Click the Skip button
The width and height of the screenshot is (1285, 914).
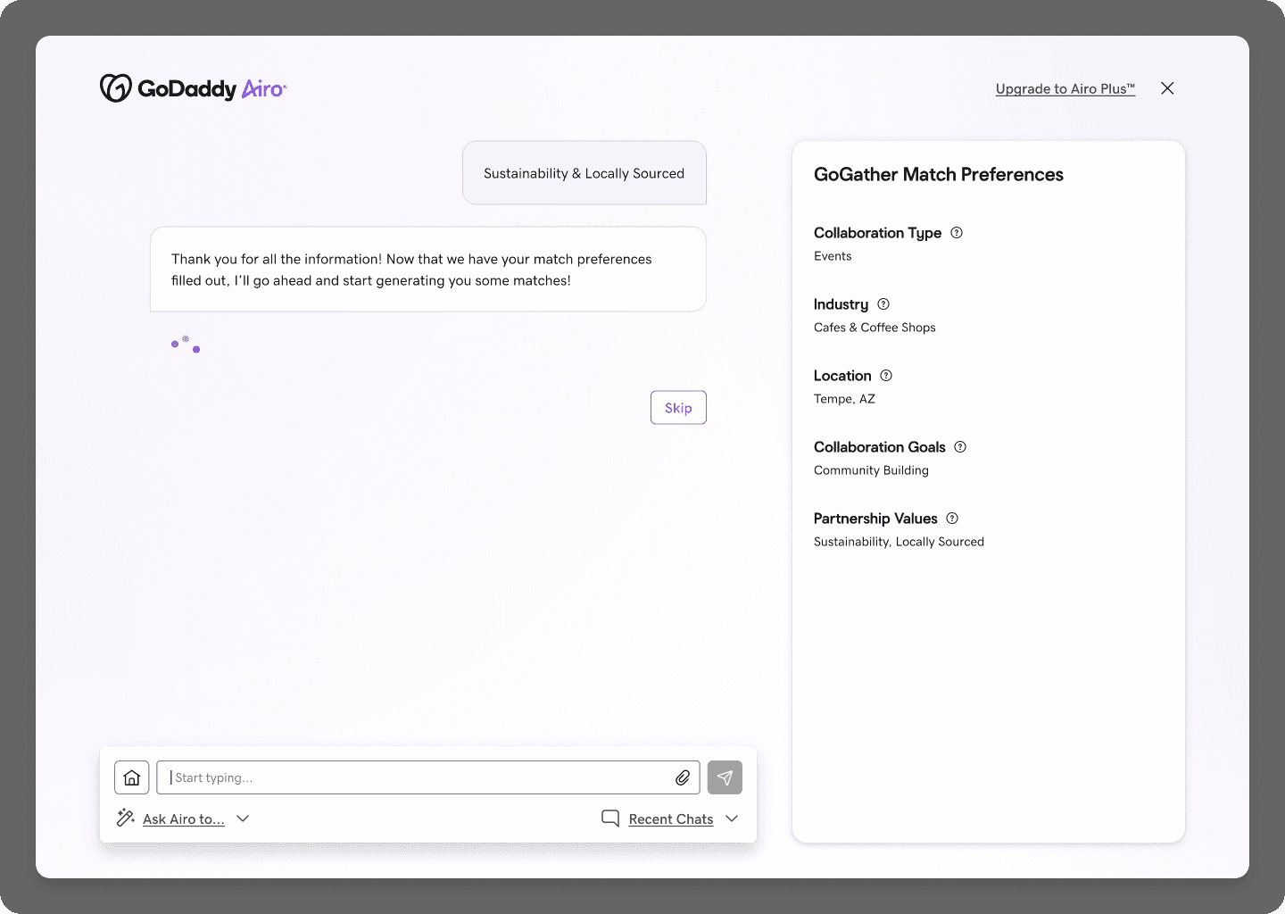click(x=678, y=408)
